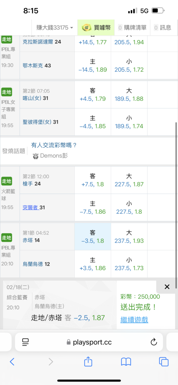Click 繼續遊戲 link
Image resolution: width=178 pixels, height=385 pixels.
134,320
